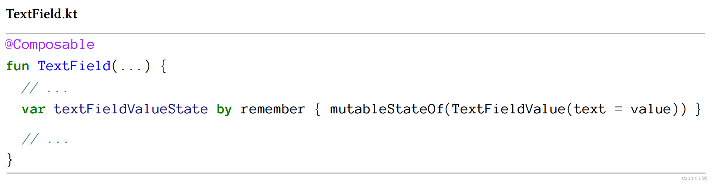
Task: Click the fun keyword
Action: click(x=17, y=66)
